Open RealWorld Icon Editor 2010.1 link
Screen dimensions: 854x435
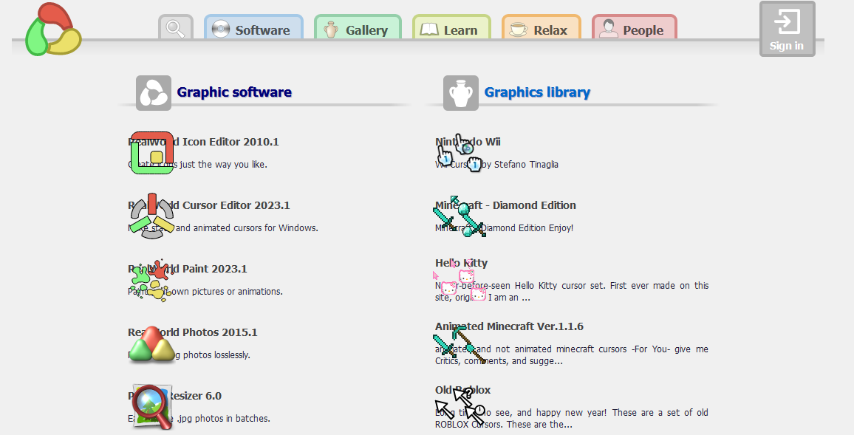point(203,142)
